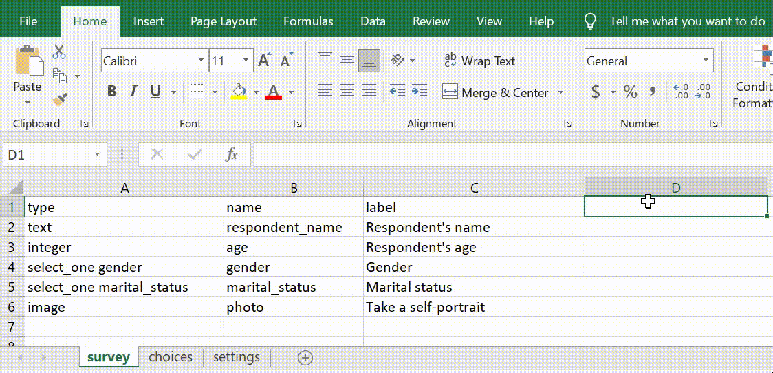Viewport: 773px width, 373px height.
Task: Toggle bottom vertical alignment
Action: [369, 60]
